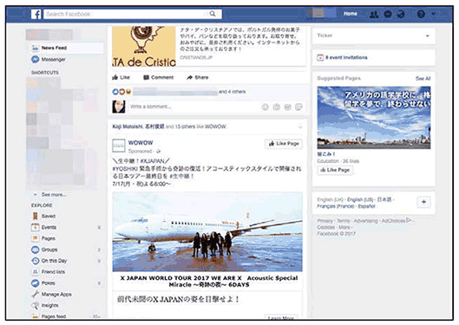
Task: Open the Messenger icon in top bar
Action: pos(388,14)
